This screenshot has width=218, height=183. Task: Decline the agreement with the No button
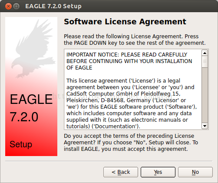[x=195, y=172]
